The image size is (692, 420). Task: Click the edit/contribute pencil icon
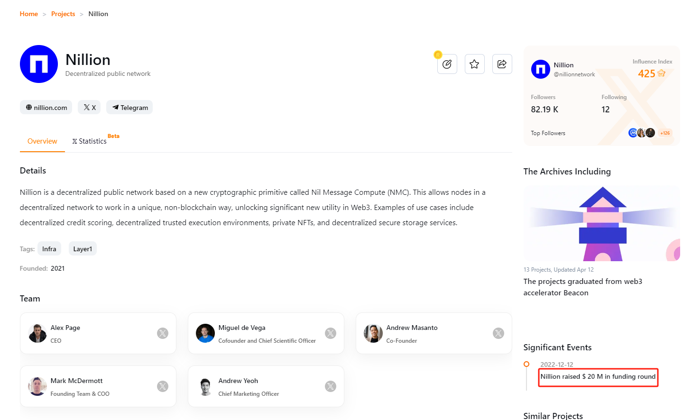point(447,64)
